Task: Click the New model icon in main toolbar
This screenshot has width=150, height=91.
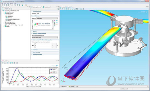Action: point(3,5)
